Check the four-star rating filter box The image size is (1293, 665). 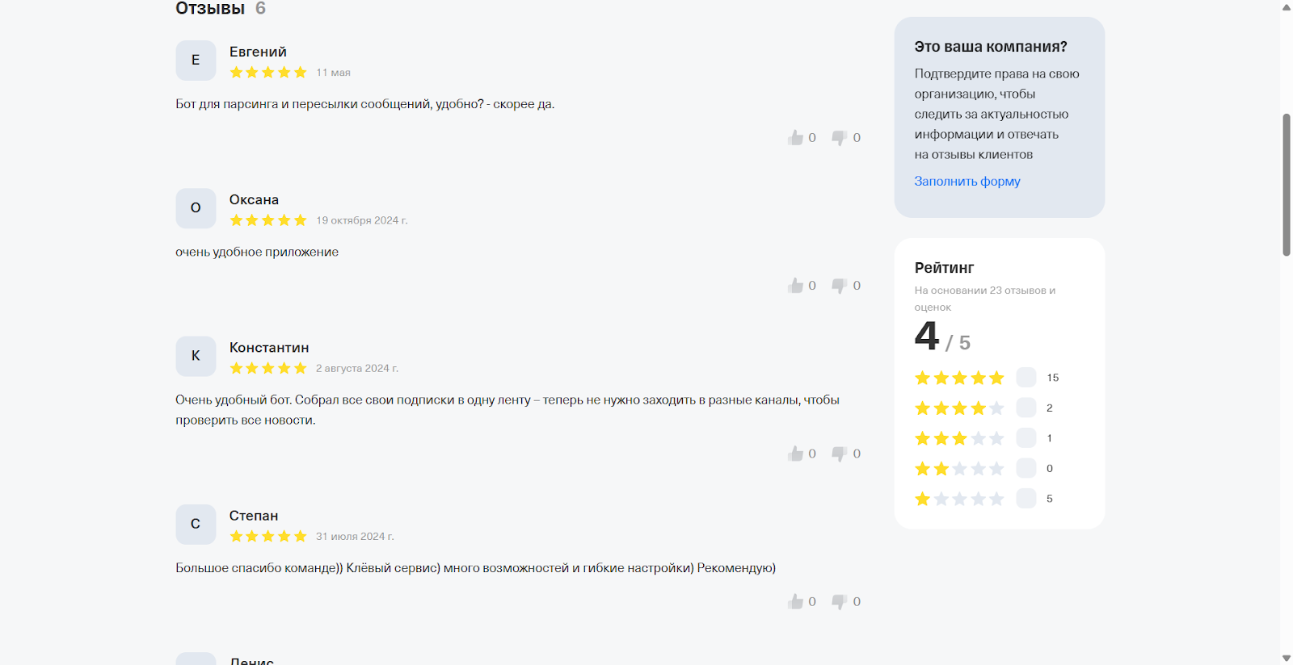click(x=1026, y=408)
